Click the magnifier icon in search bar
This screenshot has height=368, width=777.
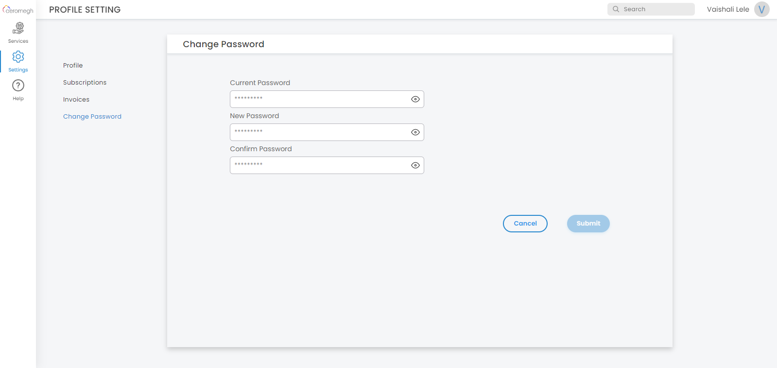[x=616, y=9]
